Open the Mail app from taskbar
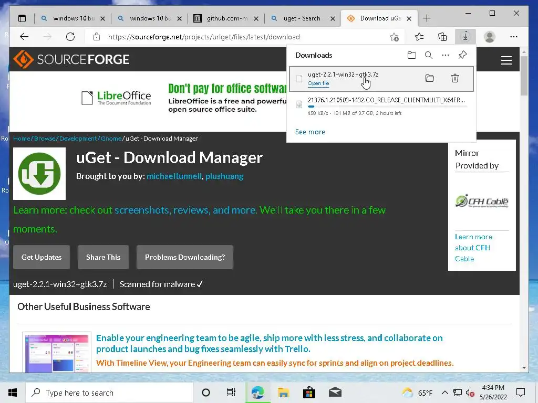 335,393
